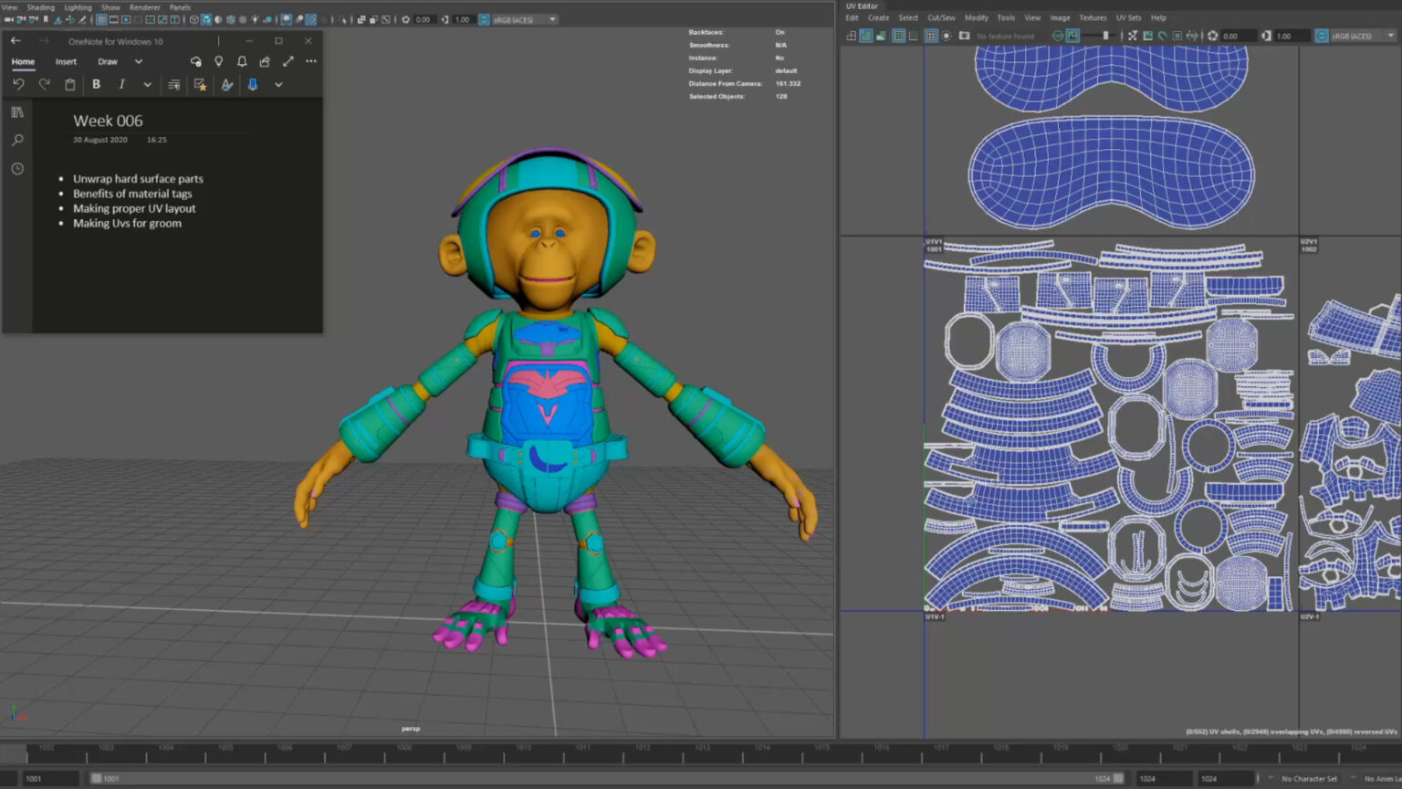Image resolution: width=1402 pixels, height=789 pixels.
Task: Toggle italic formatting in OneNote
Action: [121, 84]
